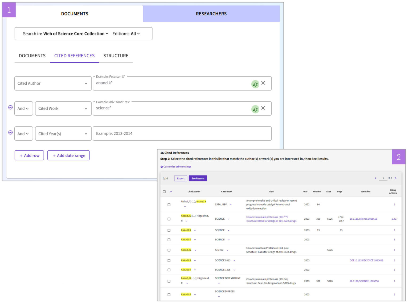Toggle the select-all checkbox in table header
The height and width of the screenshot is (303, 409).
click(164, 192)
